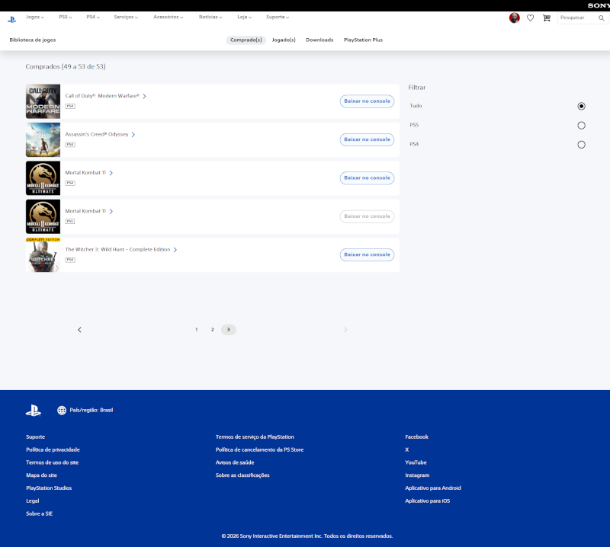The width and height of the screenshot is (610, 547).
Task: Switch to the Jogado(s) tab
Action: (284, 40)
